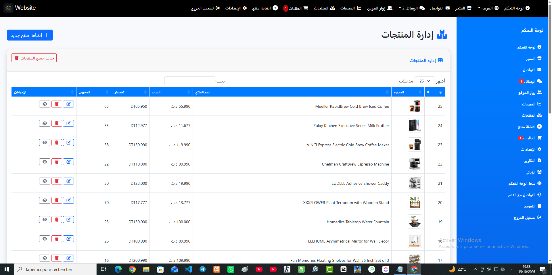552x275 pixels.
Task: Open الزبائن in the sidebar
Action: click(534, 172)
